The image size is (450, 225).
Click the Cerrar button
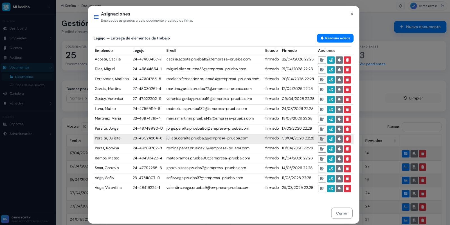342,213
